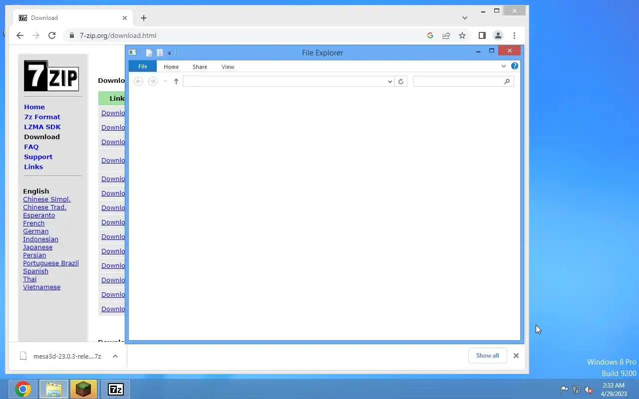The image size is (639, 399).
Task: Switch to the View ribbon tab
Action: [x=228, y=66]
